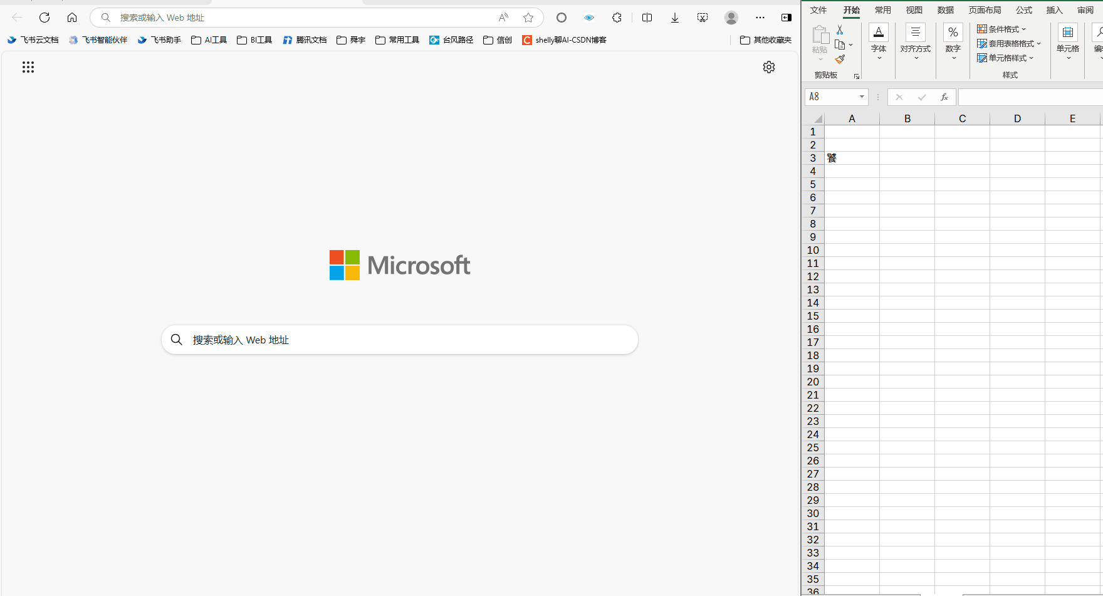Switch to the 公式 ribbon tab
This screenshot has height=596, width=1103.
point(1024,10)
